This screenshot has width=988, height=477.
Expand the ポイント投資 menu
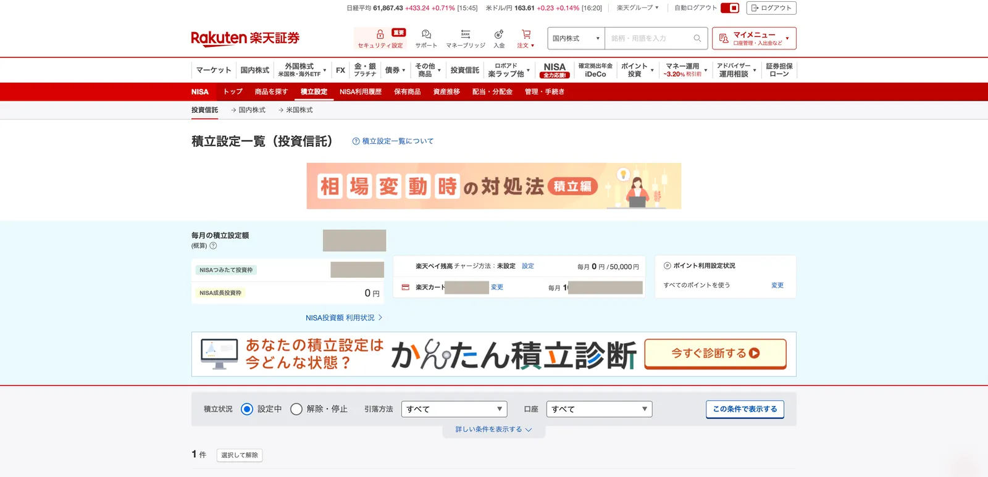tap(637, 70)
